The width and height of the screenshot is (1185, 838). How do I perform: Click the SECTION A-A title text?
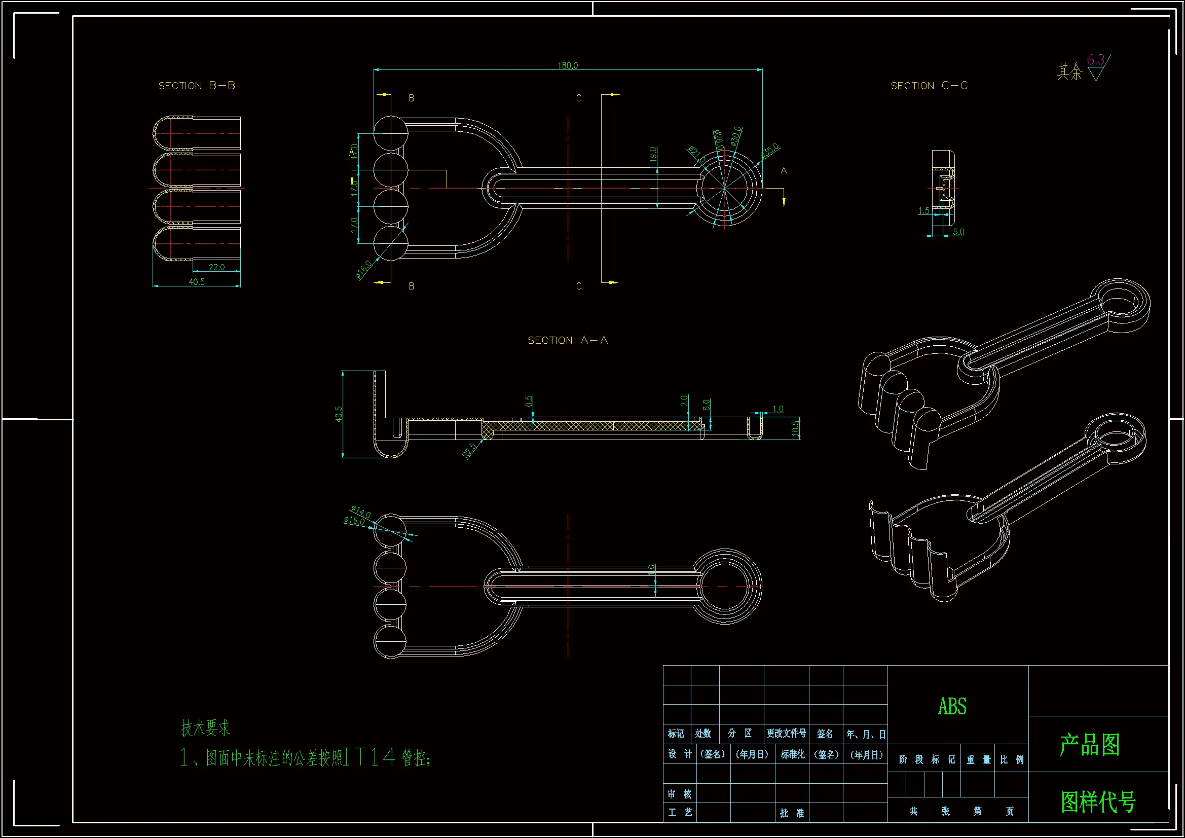coord(568,340)
